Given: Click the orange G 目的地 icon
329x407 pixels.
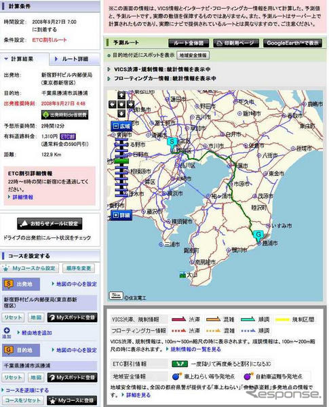Looking at the screenshot, I should point(9,350).
